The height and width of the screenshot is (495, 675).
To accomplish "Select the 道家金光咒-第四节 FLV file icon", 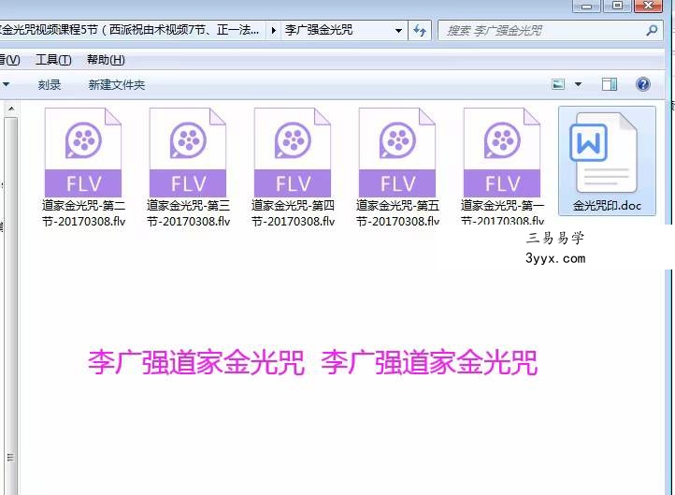I will click(293, 153).
